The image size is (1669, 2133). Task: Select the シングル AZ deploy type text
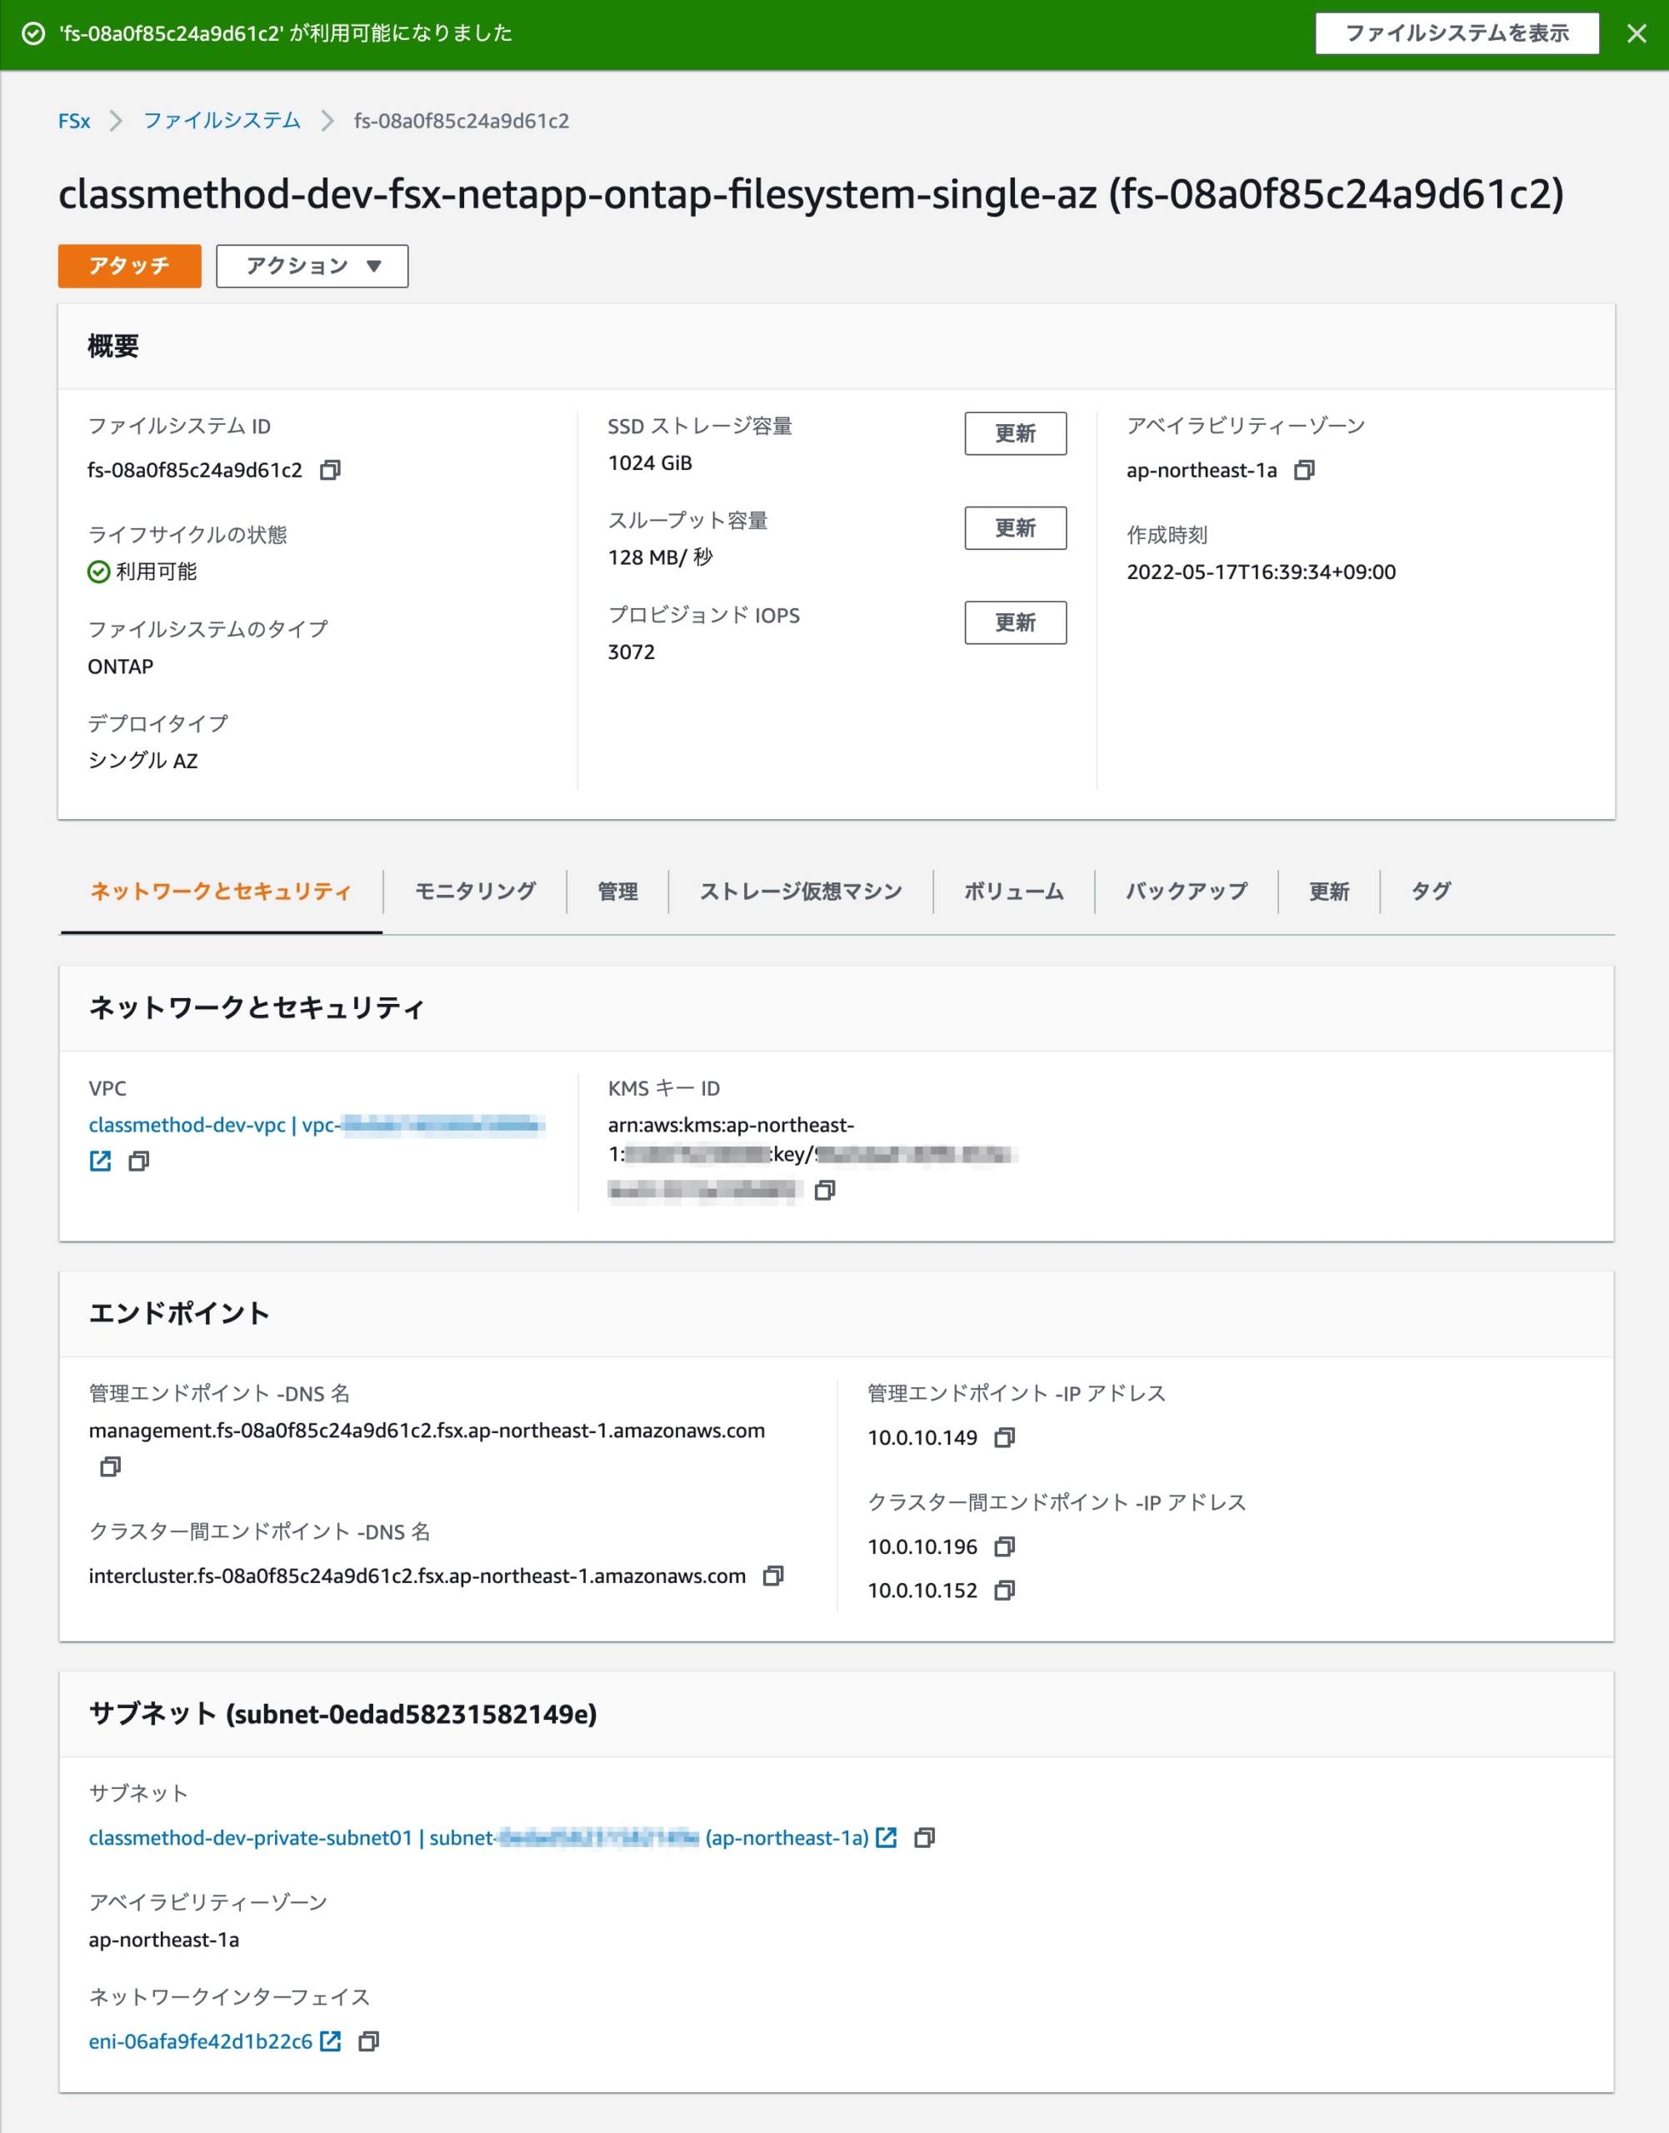click(x=142, y=760)
